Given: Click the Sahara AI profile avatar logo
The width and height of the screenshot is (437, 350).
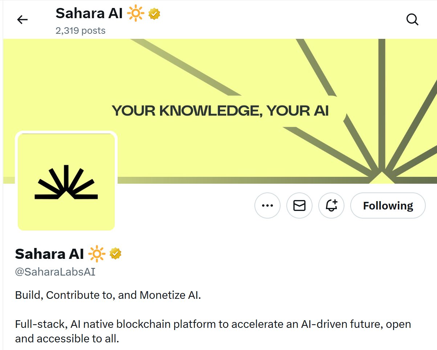Looking at the screenshot, I should [x=66, y=182].
